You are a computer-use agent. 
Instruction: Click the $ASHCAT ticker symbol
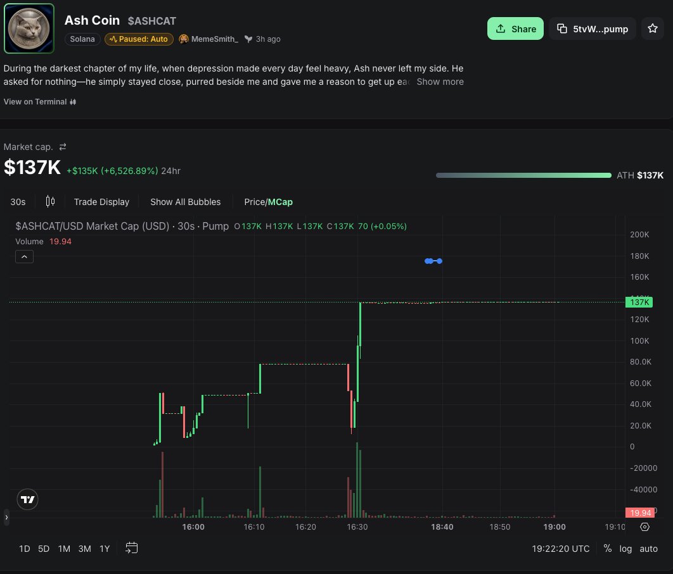(x=152, y=21)
